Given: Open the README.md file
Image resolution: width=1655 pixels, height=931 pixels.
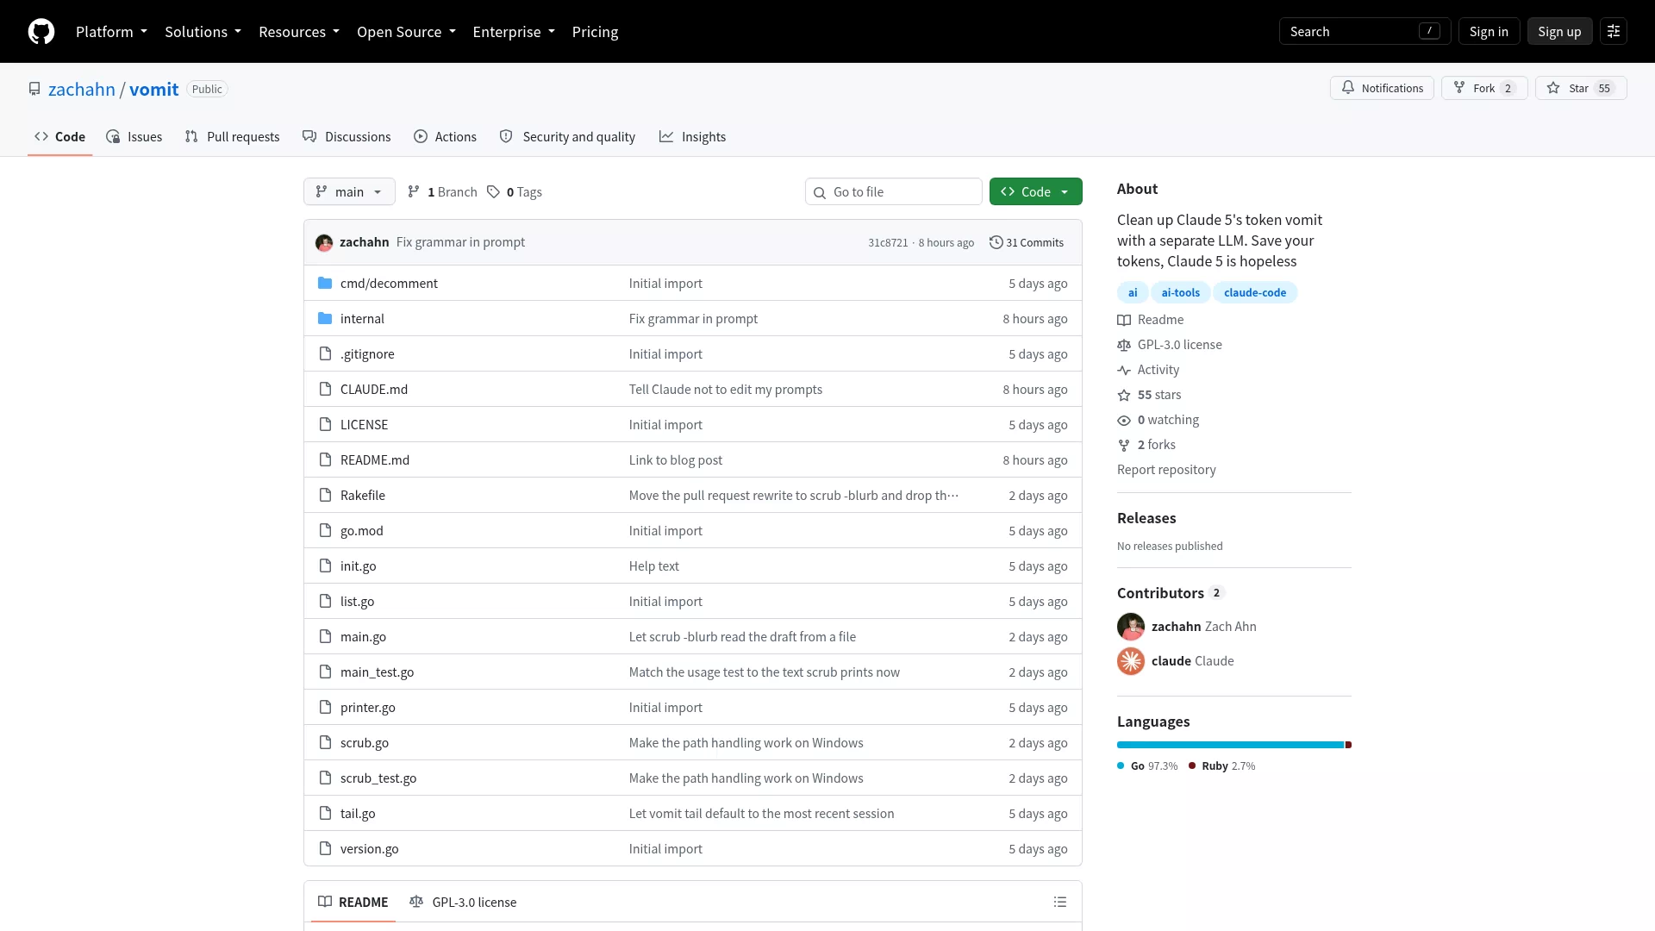Looking at the screenshot, I should click(x=375, y=460).
